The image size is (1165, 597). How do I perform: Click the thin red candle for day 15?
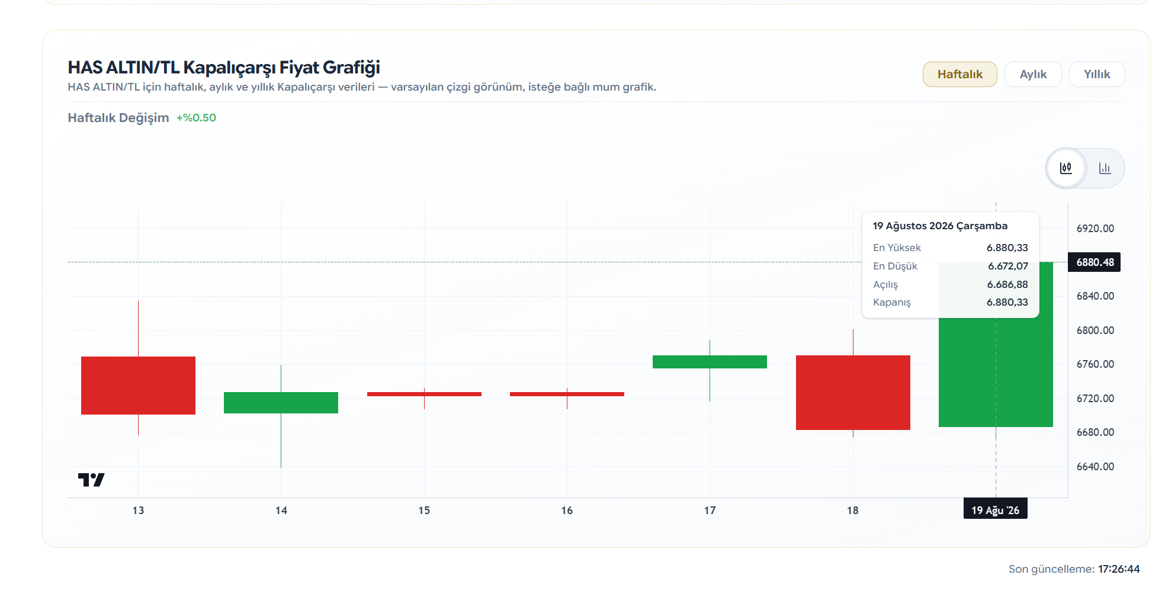pos(424,394)
